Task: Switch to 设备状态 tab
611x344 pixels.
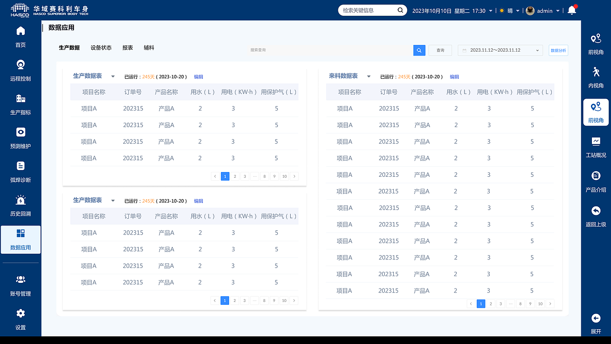Action: 101,48
